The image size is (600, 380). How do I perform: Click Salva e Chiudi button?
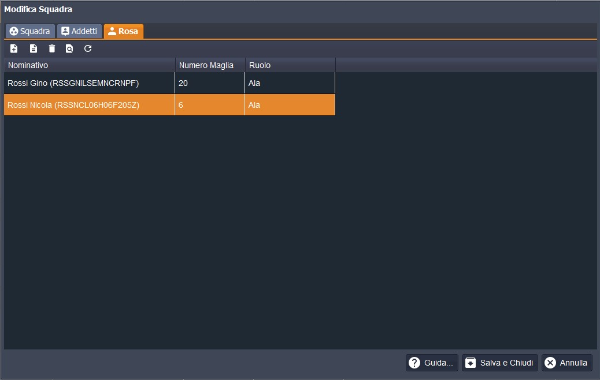pyautogui.click(x=499, y=363)
